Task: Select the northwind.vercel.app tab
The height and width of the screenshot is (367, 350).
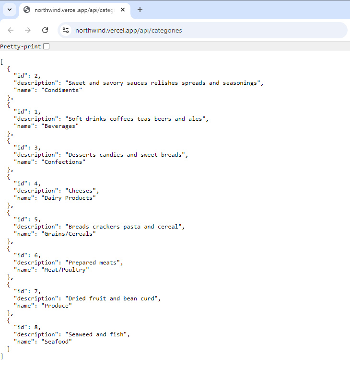Action: [x=72, y=10]
